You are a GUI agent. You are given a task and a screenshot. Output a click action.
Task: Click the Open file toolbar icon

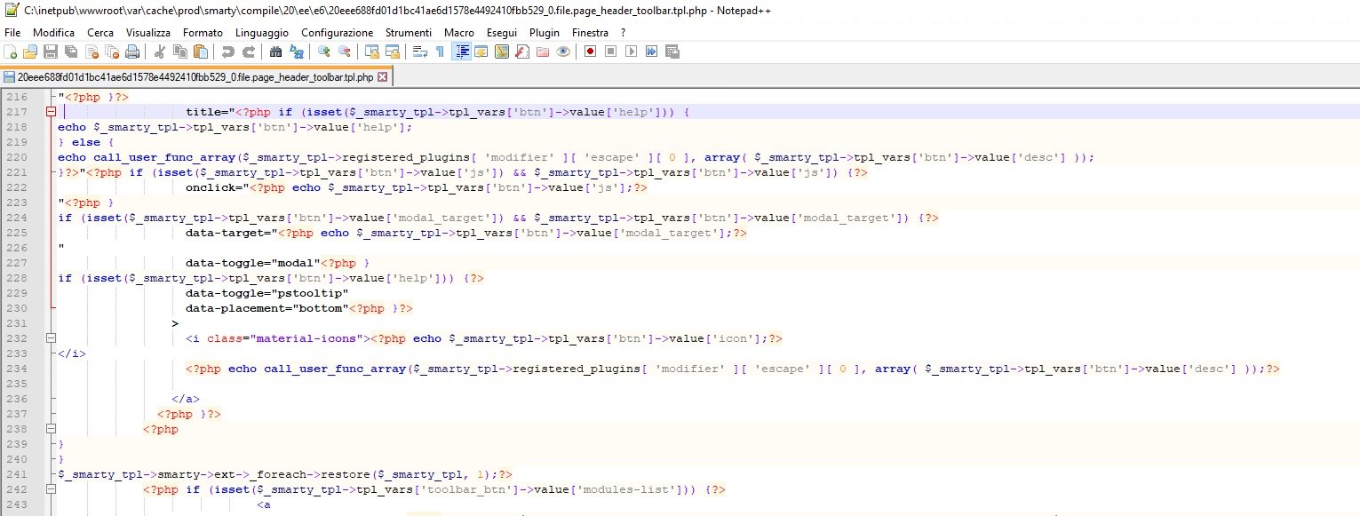30,52
